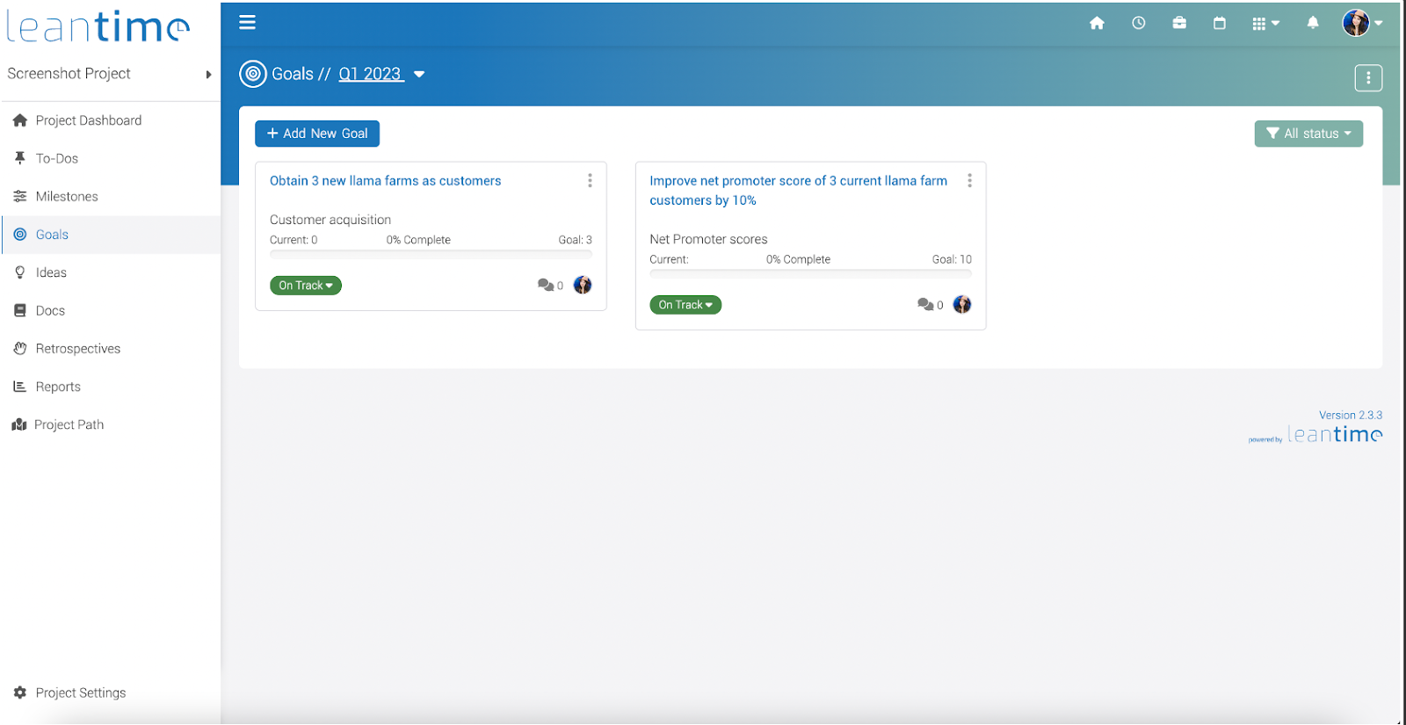Screen dimensions: 1406x725
Task: Click the Leantime logo top left
Action: [98, 26]
